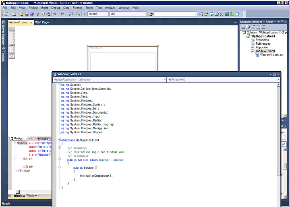Click the Find combo box text field
Viewport: 290px width, 207px height.
(x=174, y=14)
